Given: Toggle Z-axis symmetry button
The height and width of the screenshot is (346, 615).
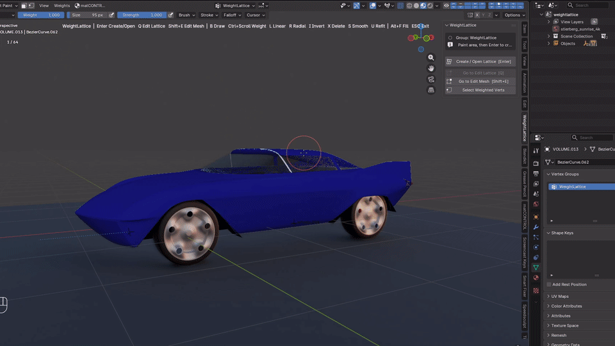Looking at the screenshot, I should click(x=489, y=15).
